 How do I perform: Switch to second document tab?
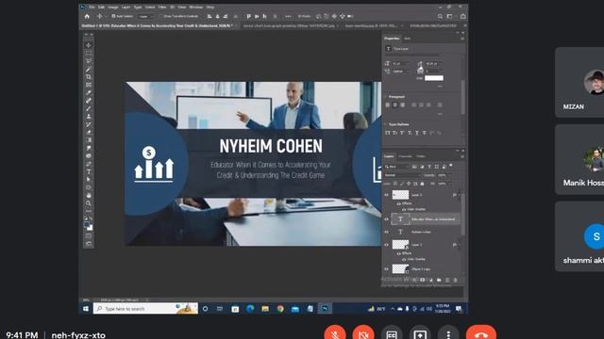tap(289, 25)
